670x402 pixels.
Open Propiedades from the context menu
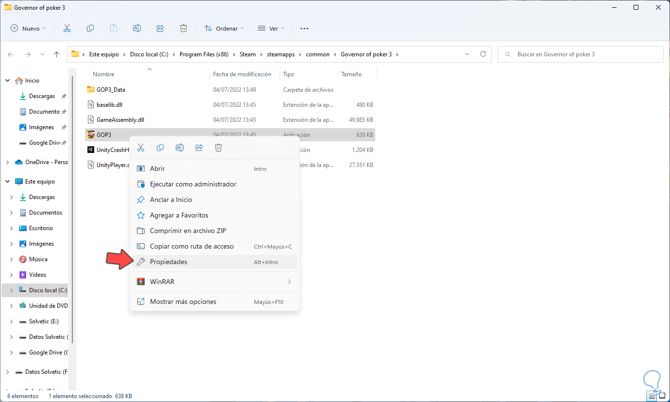point(215,262)
